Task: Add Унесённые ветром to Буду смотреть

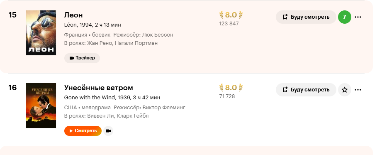Action: [306, 90]
